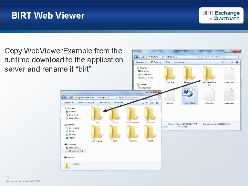Screen dimensions: 248x186
Task: Open the host-manager folder
Action: point(97,134)
